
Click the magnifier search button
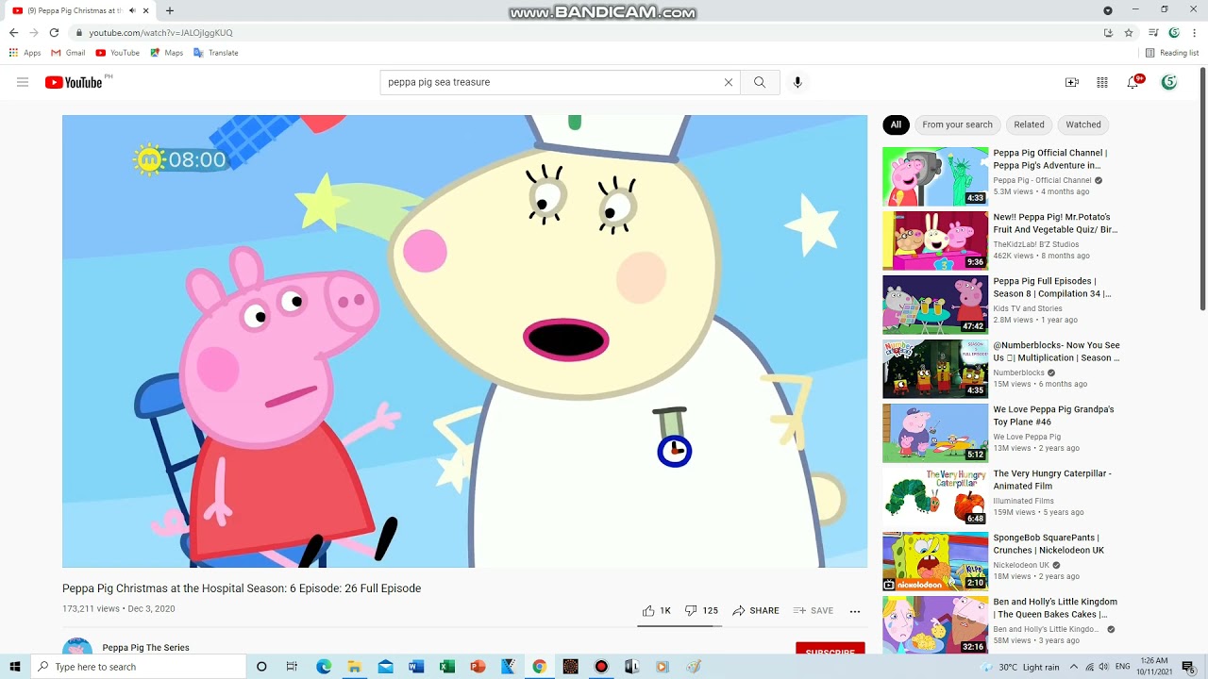[760, 82]
